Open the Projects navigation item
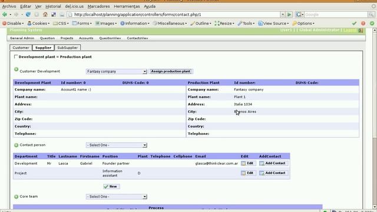377x212 pixels. tap(67, 38)
